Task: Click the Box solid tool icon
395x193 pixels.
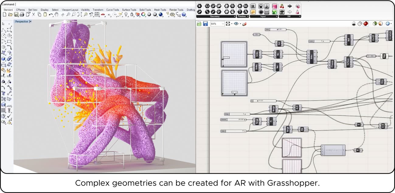Action: (3, 59)
